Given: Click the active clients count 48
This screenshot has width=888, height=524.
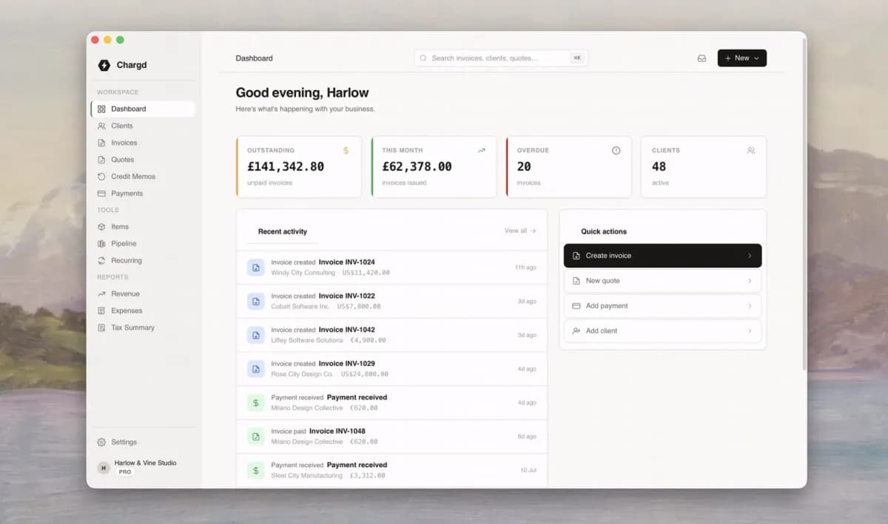Looking at the screenshot, I should pos(659,166).
